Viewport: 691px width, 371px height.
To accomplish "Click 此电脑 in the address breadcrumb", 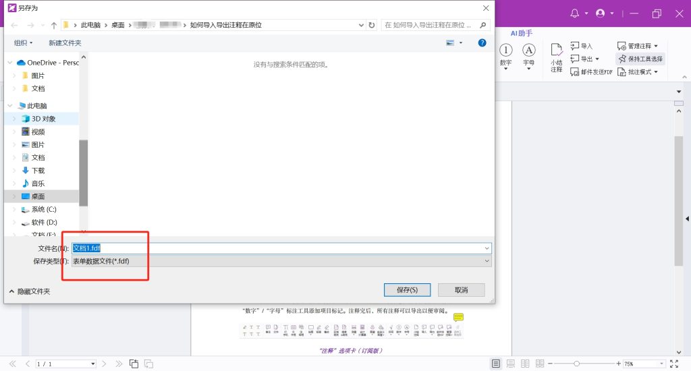I will click(x=90, y=25).
